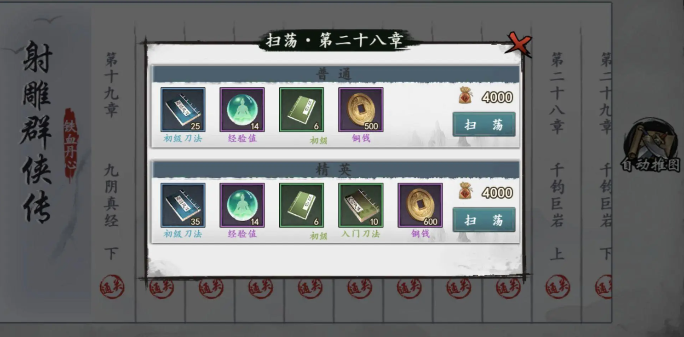Screen dimensions: 684x337
Task: Select chapter 第二十八章 千钧巨岩 上
Action: point(557,156)
